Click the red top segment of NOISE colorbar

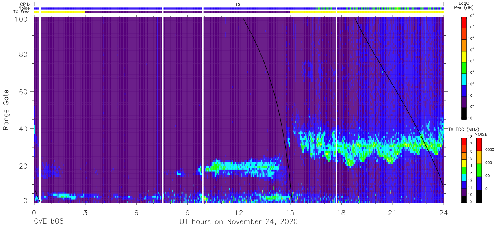tap(479, 144)
